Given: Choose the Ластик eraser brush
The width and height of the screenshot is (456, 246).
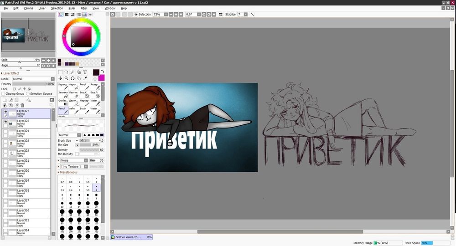Looking at the screenshot, I should pos(74,94).
